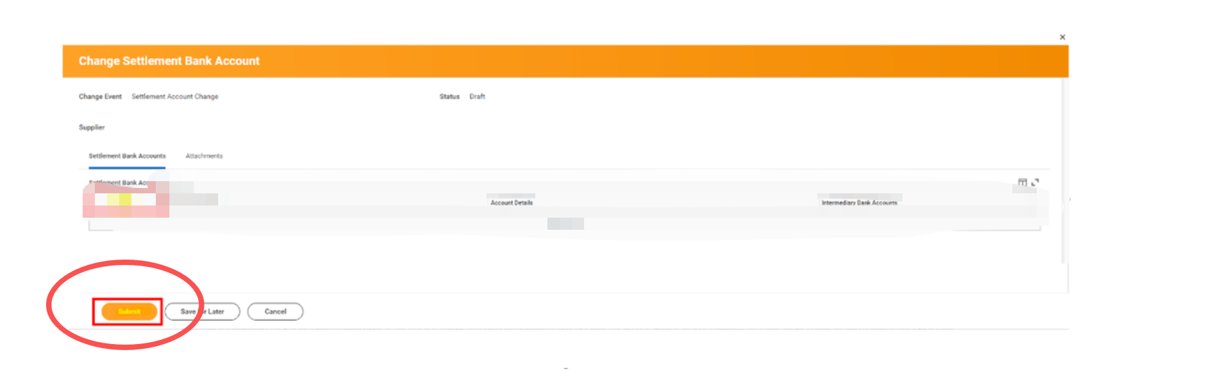
Task: Click the Supplier field label
Action: coord(91,127)
